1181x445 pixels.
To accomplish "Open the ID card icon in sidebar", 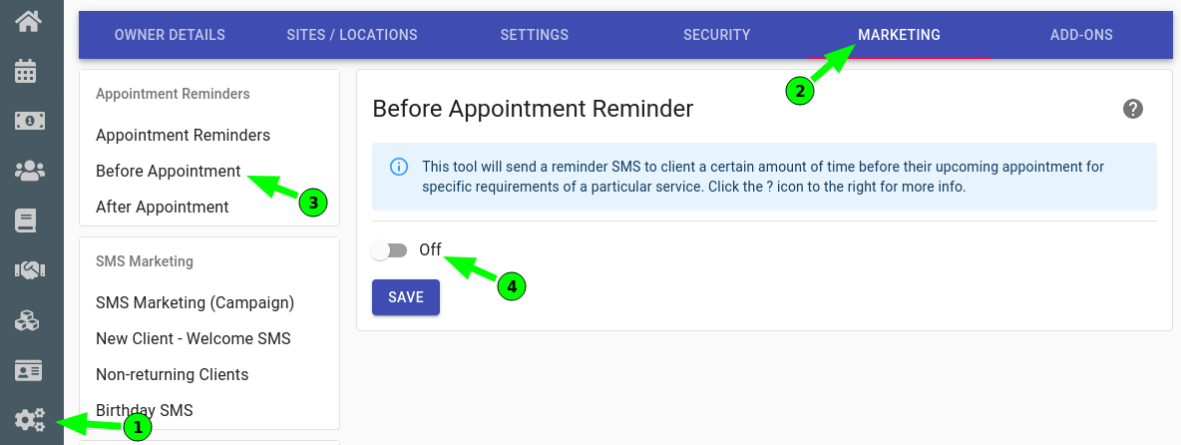I will tap(29, 370).
